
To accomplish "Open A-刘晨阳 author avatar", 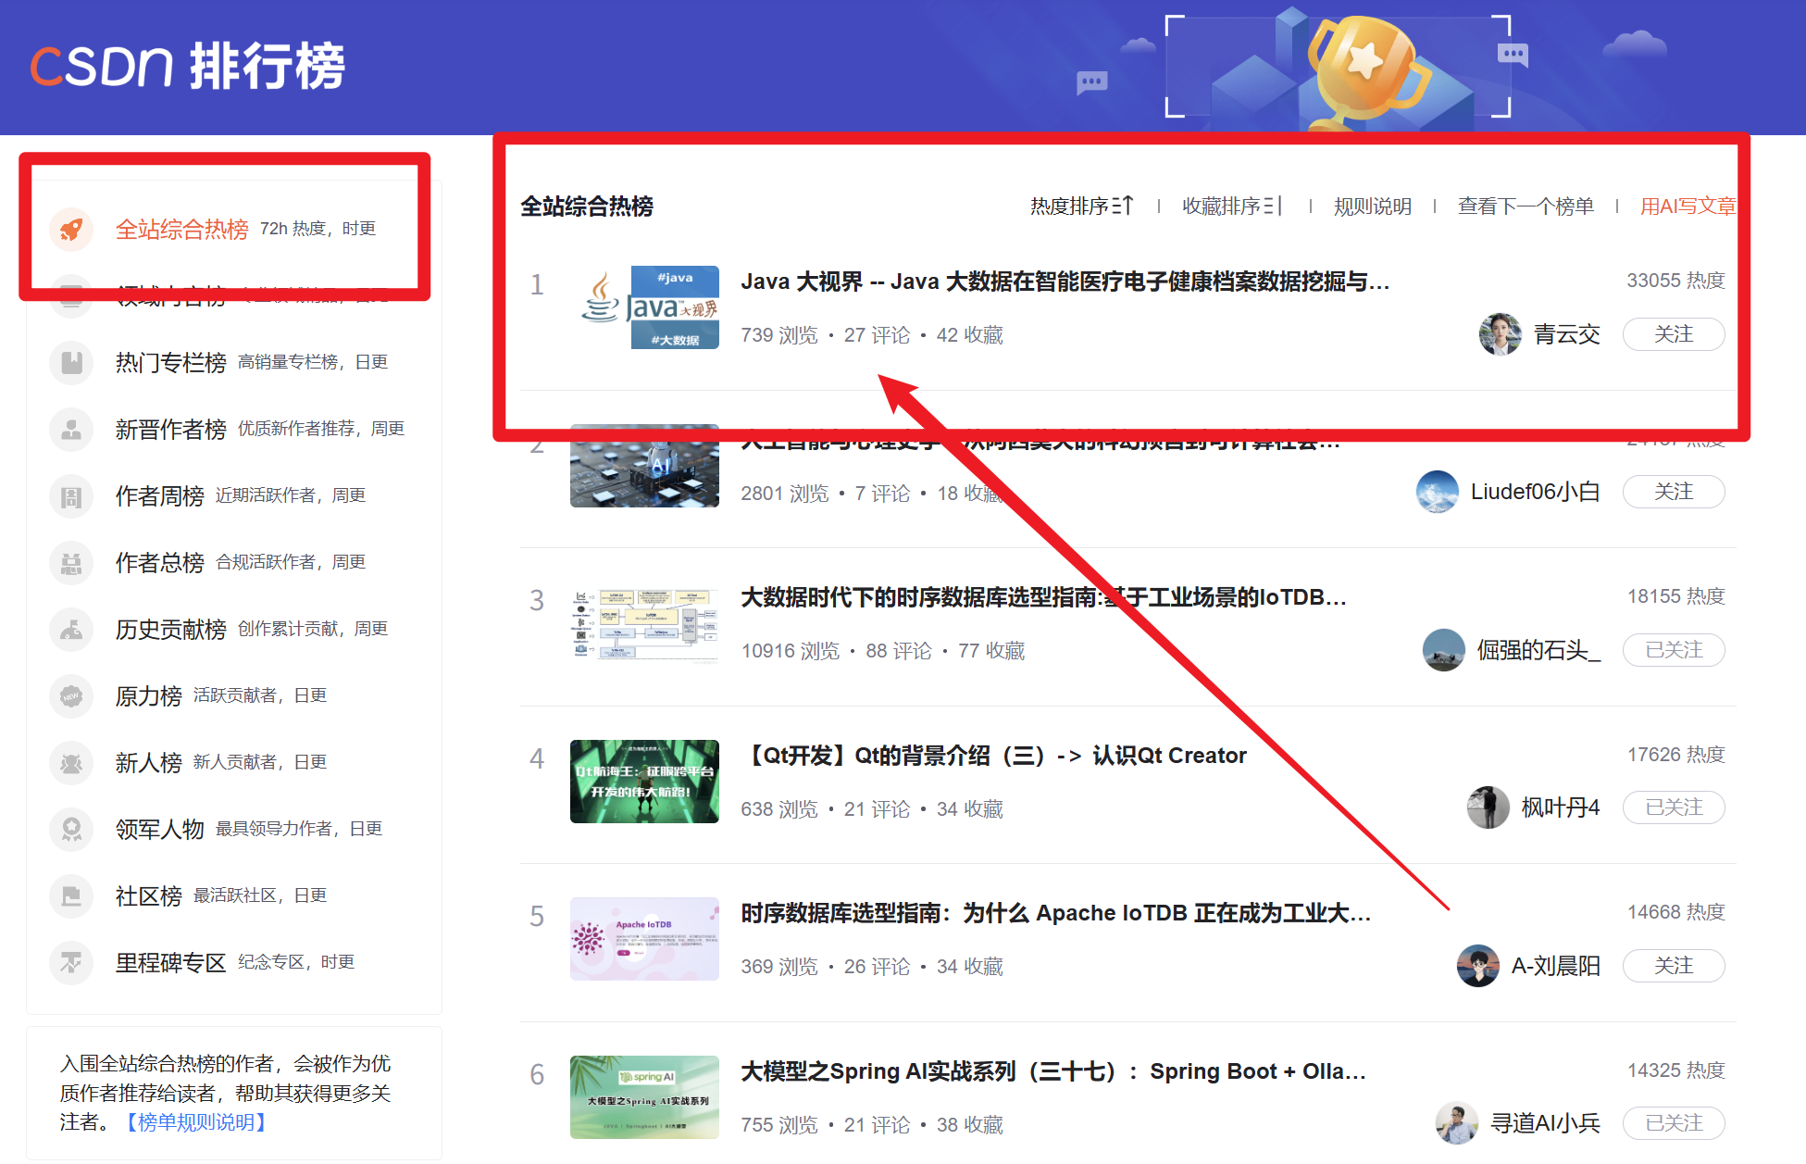I will [x=1478, y=966].
